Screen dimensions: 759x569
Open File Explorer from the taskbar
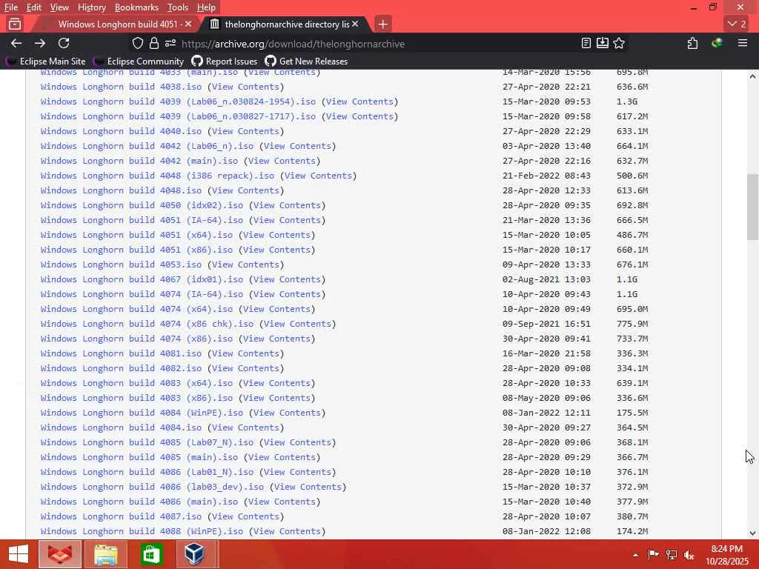point(106,554)
